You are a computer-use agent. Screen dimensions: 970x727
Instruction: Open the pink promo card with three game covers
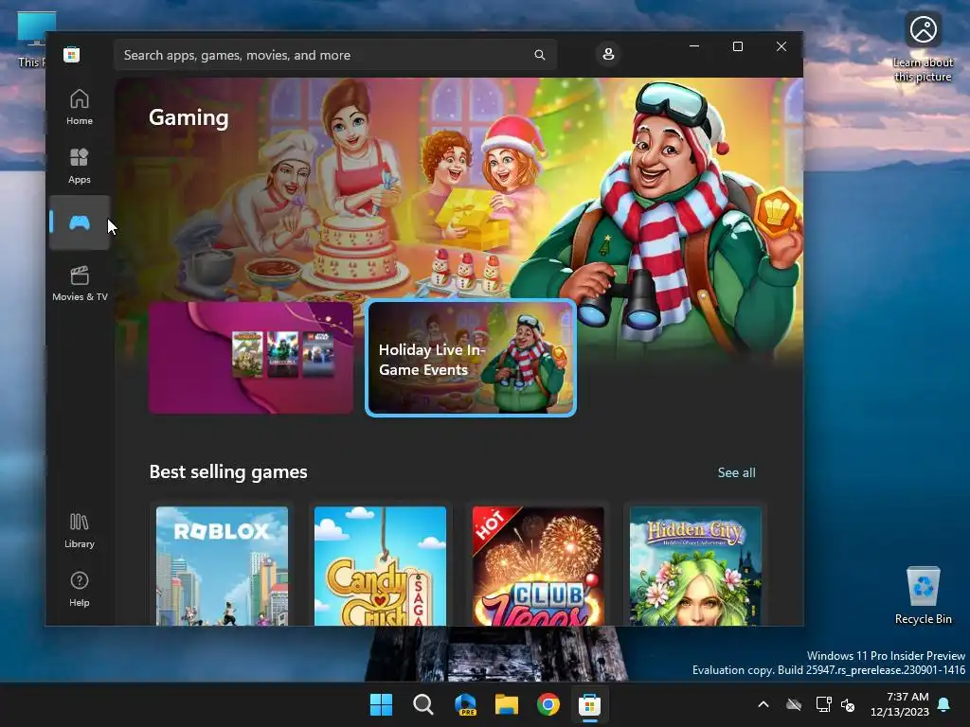(x=250, y=357)
